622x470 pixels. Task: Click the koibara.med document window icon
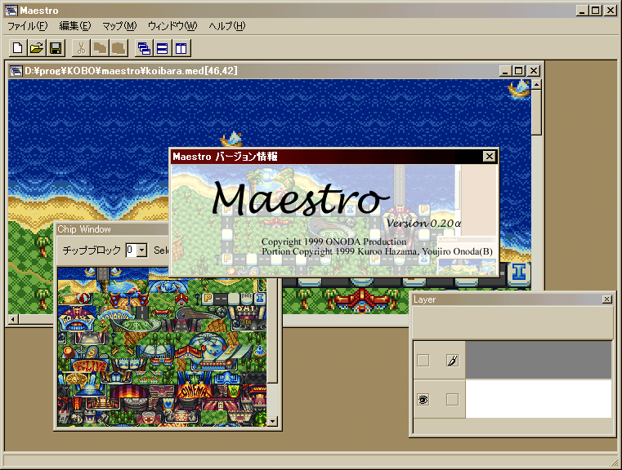point(16,71)
